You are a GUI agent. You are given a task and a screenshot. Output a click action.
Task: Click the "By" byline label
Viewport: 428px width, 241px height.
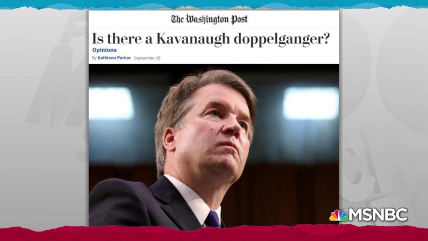(x=94, y=58)
